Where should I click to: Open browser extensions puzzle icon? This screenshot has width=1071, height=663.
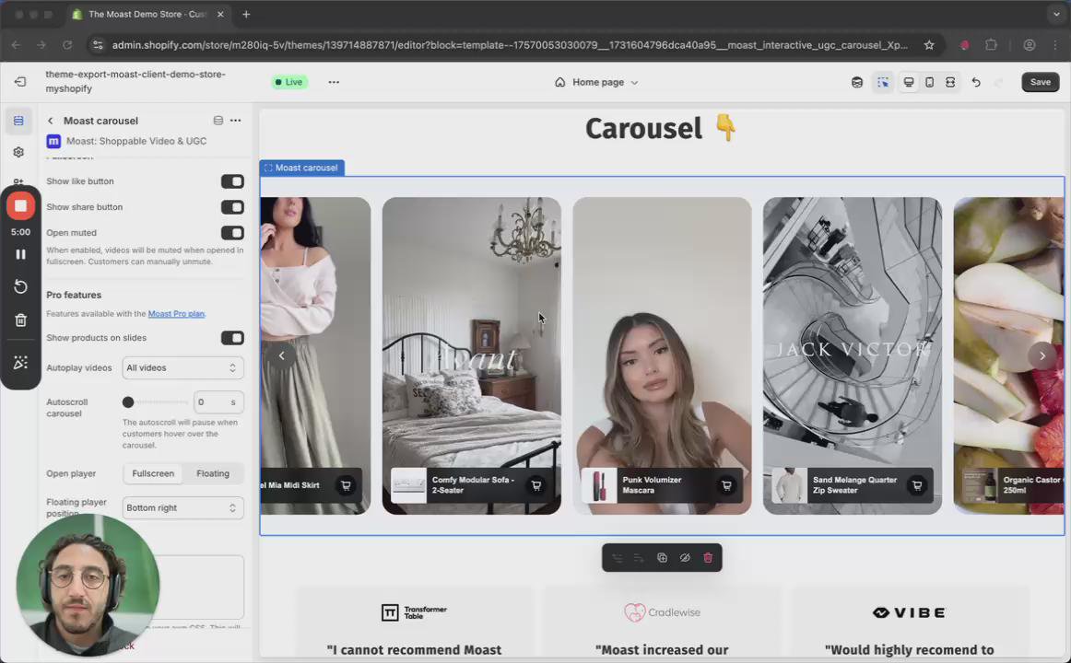[x=991, y=45]
